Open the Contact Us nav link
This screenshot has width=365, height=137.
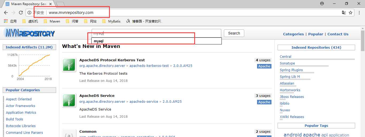coord(338,34)
